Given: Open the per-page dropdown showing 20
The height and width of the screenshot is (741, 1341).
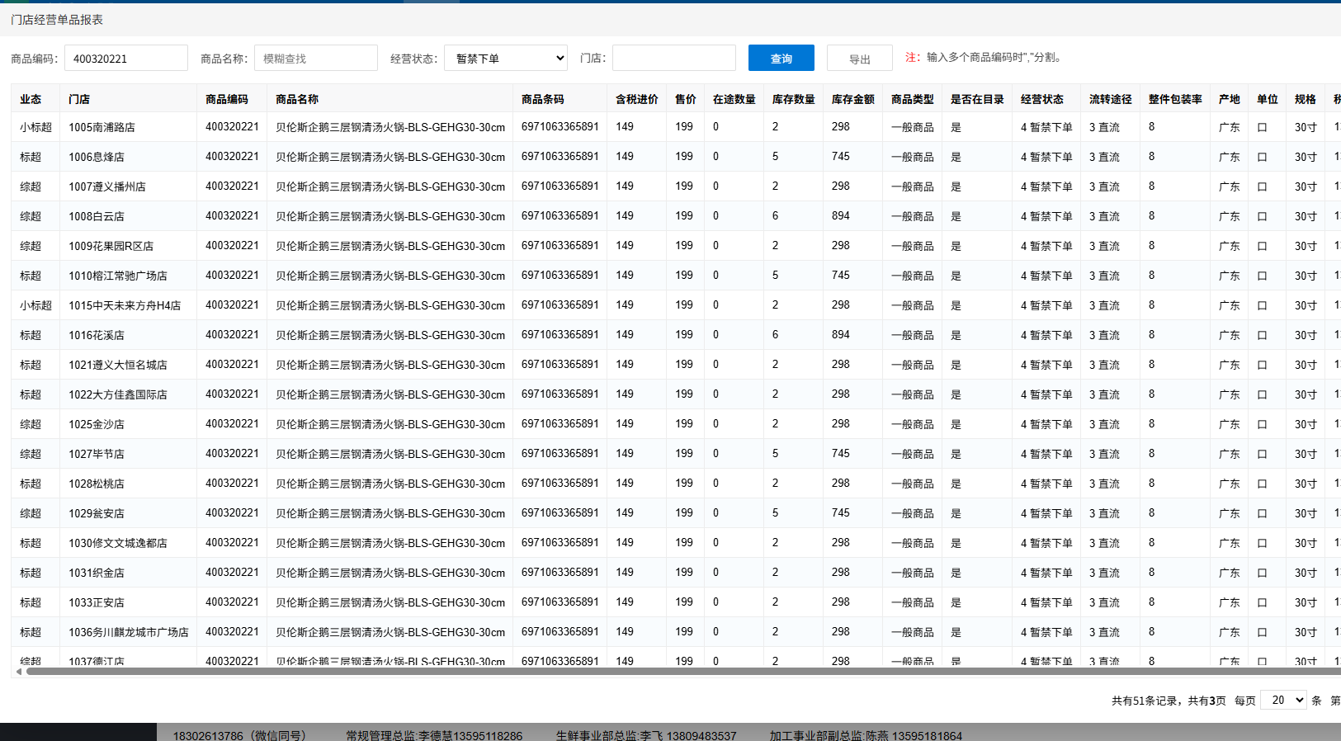Looking at the screenshot, I should coord(1282,700).
